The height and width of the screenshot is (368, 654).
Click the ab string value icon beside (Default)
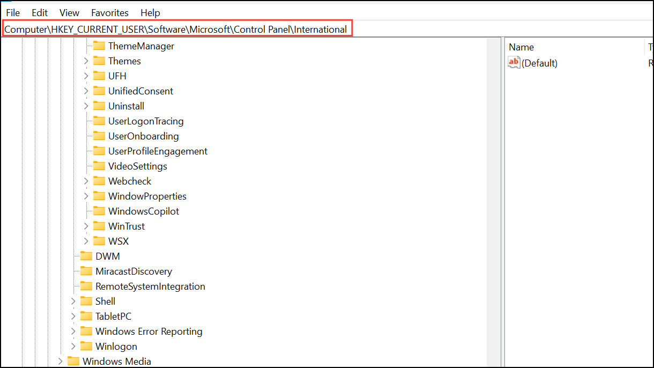[x=514, y=62]
